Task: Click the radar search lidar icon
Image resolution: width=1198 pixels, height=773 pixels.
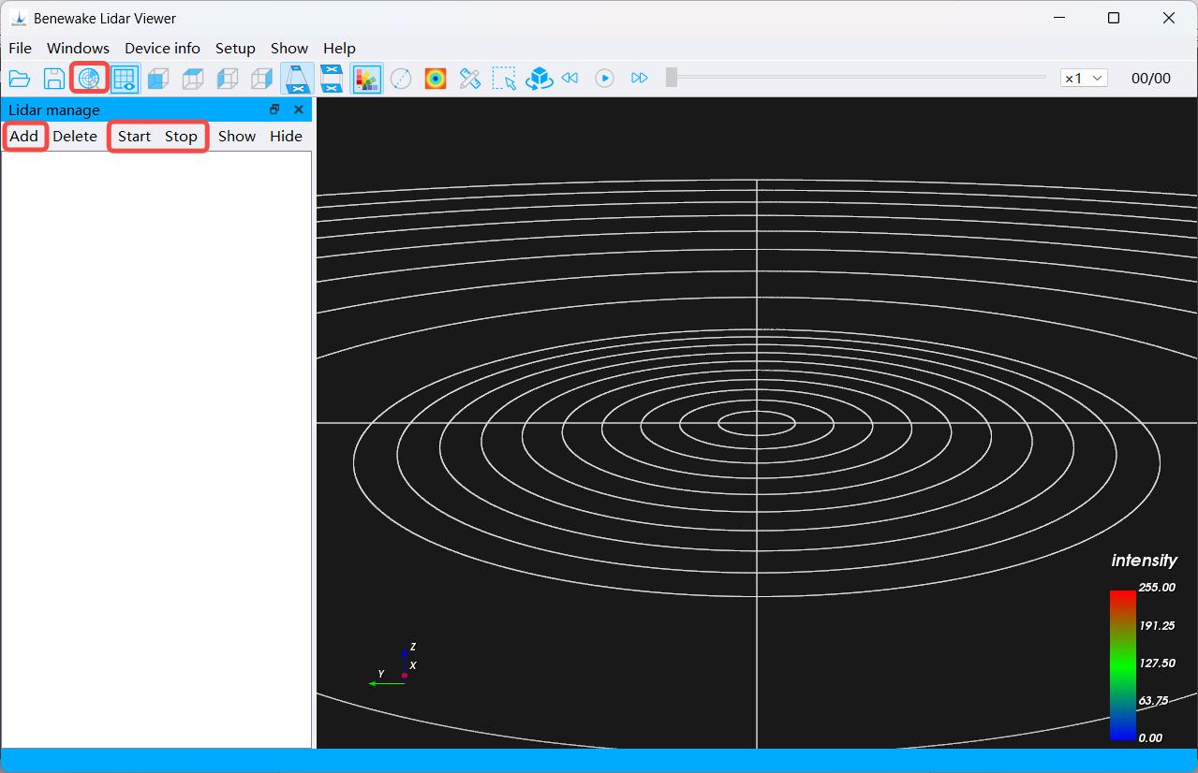Action: pyautogui.click(x=89, y=79)
